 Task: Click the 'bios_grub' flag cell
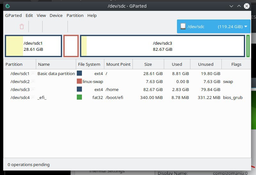233,98
